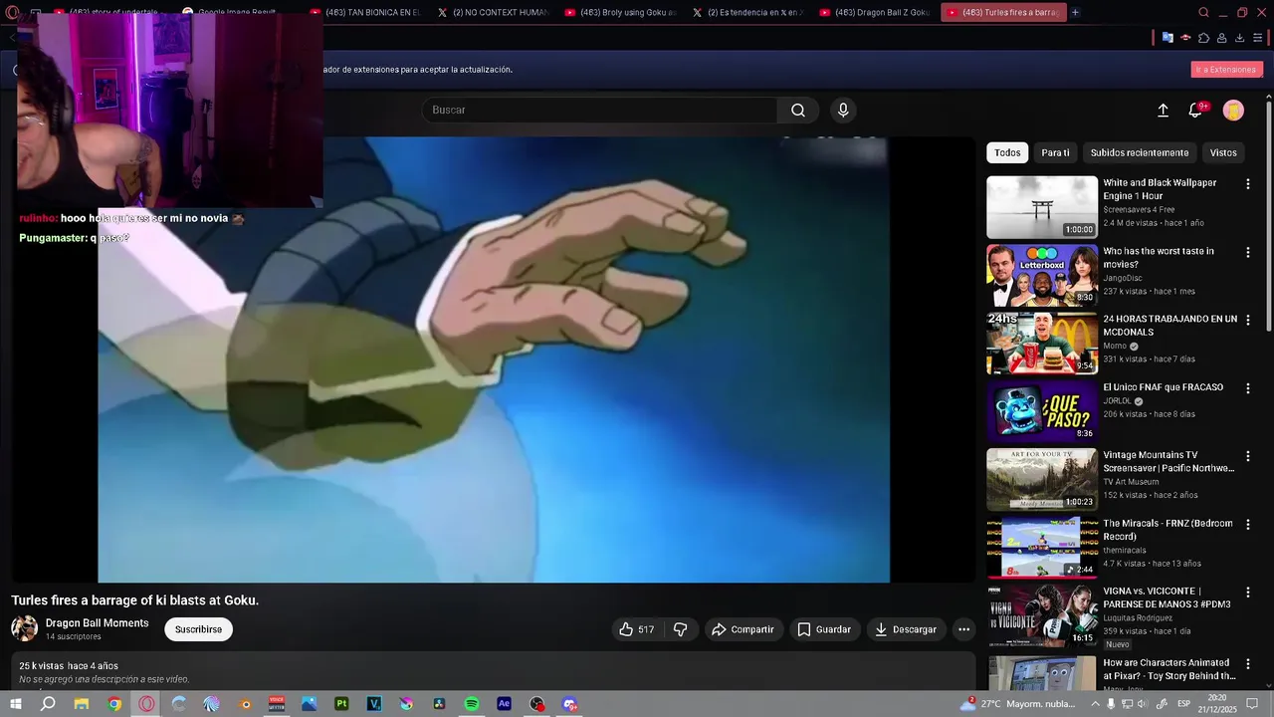This screenshot has width=1274, height=717.
Task: Open Windows Start menu
Action: [16, 704]
